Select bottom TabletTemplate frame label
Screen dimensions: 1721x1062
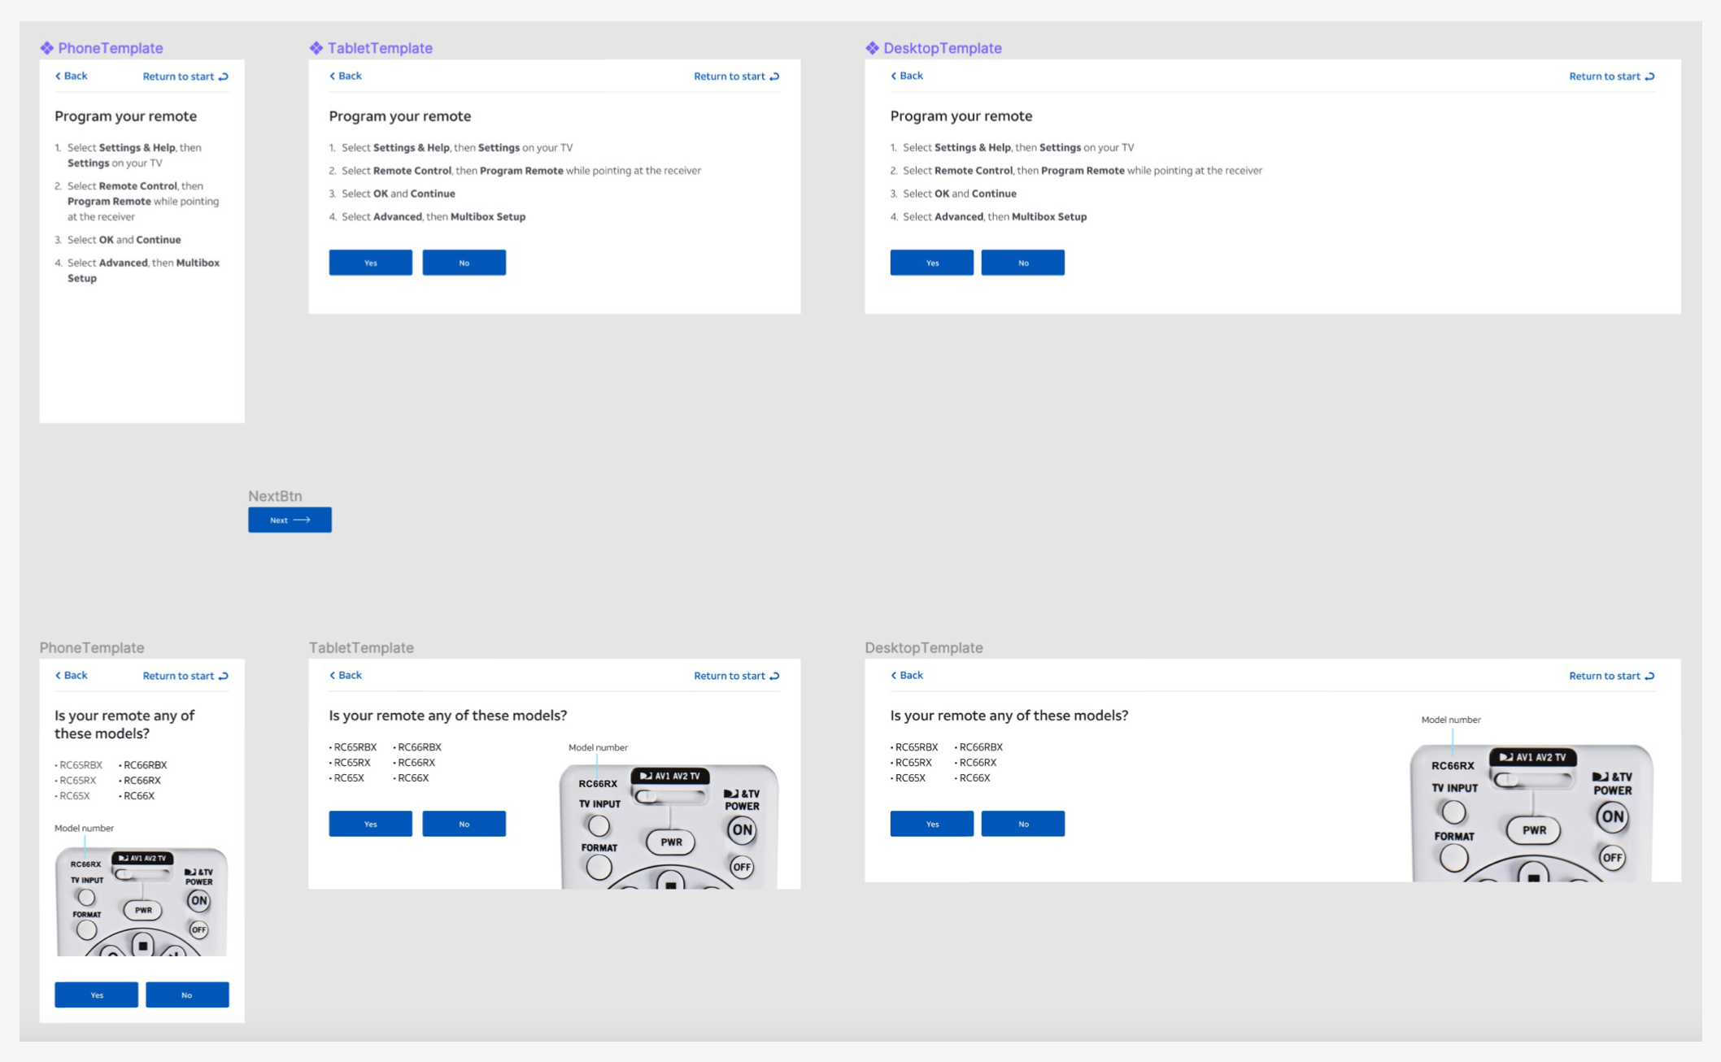point(361,647)
